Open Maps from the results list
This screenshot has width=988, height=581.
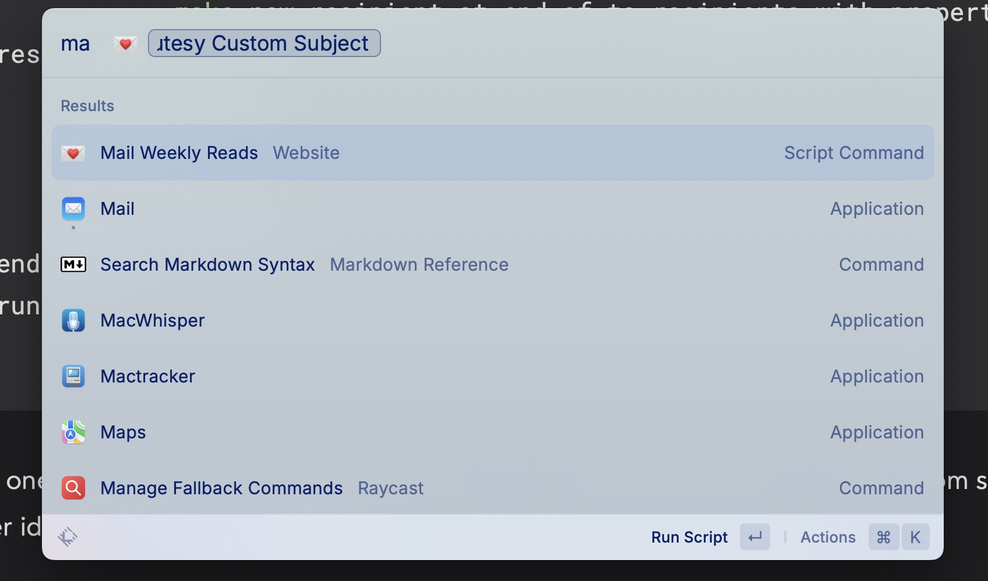point(123,433)
